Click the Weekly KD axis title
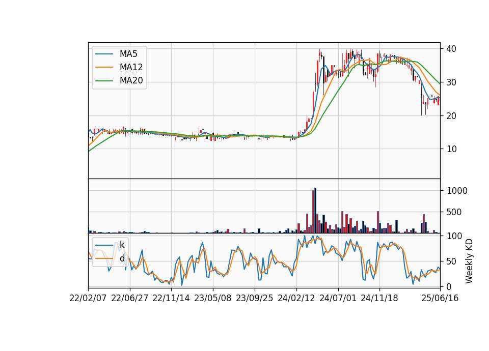The height and width of the screenshot is (351, 489). 469,261
